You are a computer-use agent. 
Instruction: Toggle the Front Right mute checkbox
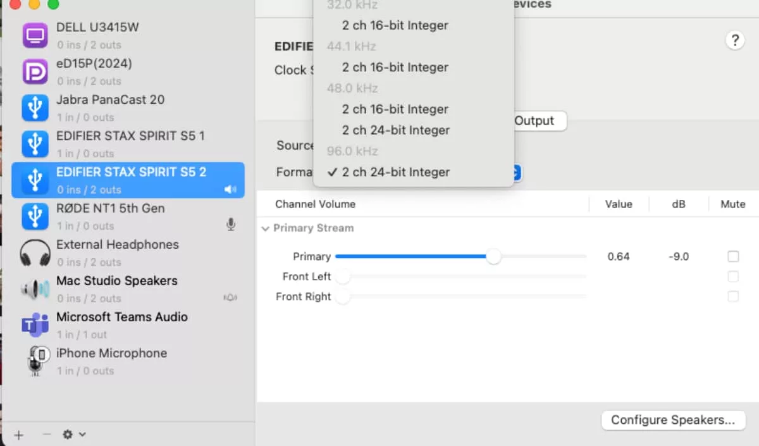click(x=733, y=296)
